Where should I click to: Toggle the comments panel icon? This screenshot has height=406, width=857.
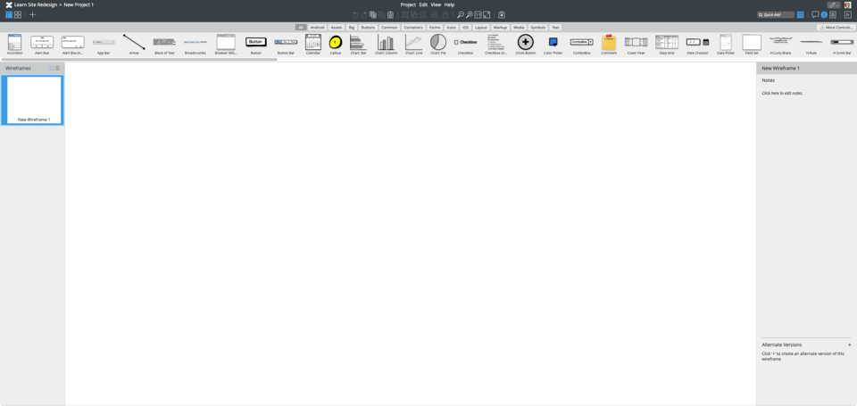point(815,15)
